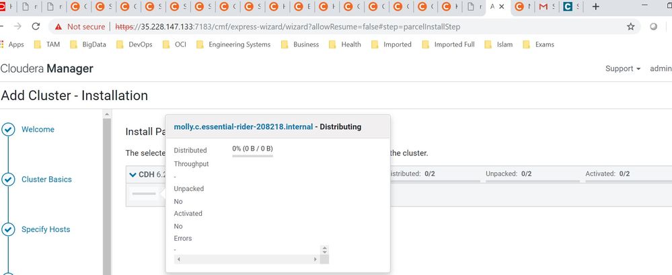Reload the current page
Screen dimensions: 672x275
[x=36, y=26]
